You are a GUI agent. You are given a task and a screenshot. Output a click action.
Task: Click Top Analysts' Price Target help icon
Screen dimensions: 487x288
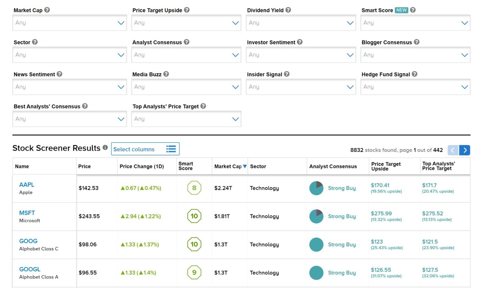[x=203, y=106]
